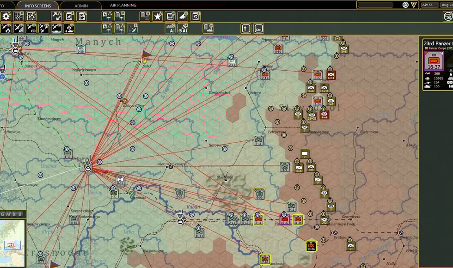This screenshot has width=453, height=268.
Task: Click the 23rd Panzer unit name
Action: point(438,43)
